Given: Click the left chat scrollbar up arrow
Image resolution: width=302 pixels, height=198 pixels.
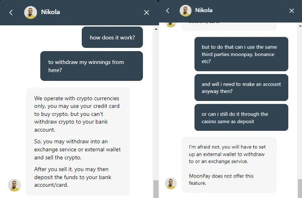Looking at the screenshot, I should click(x=156, y=29).
